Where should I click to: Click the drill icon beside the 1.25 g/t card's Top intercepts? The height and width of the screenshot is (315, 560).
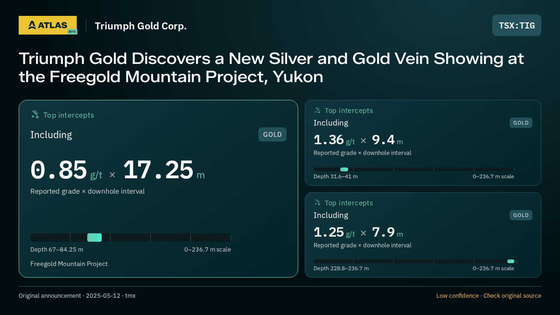pos(317,203)
